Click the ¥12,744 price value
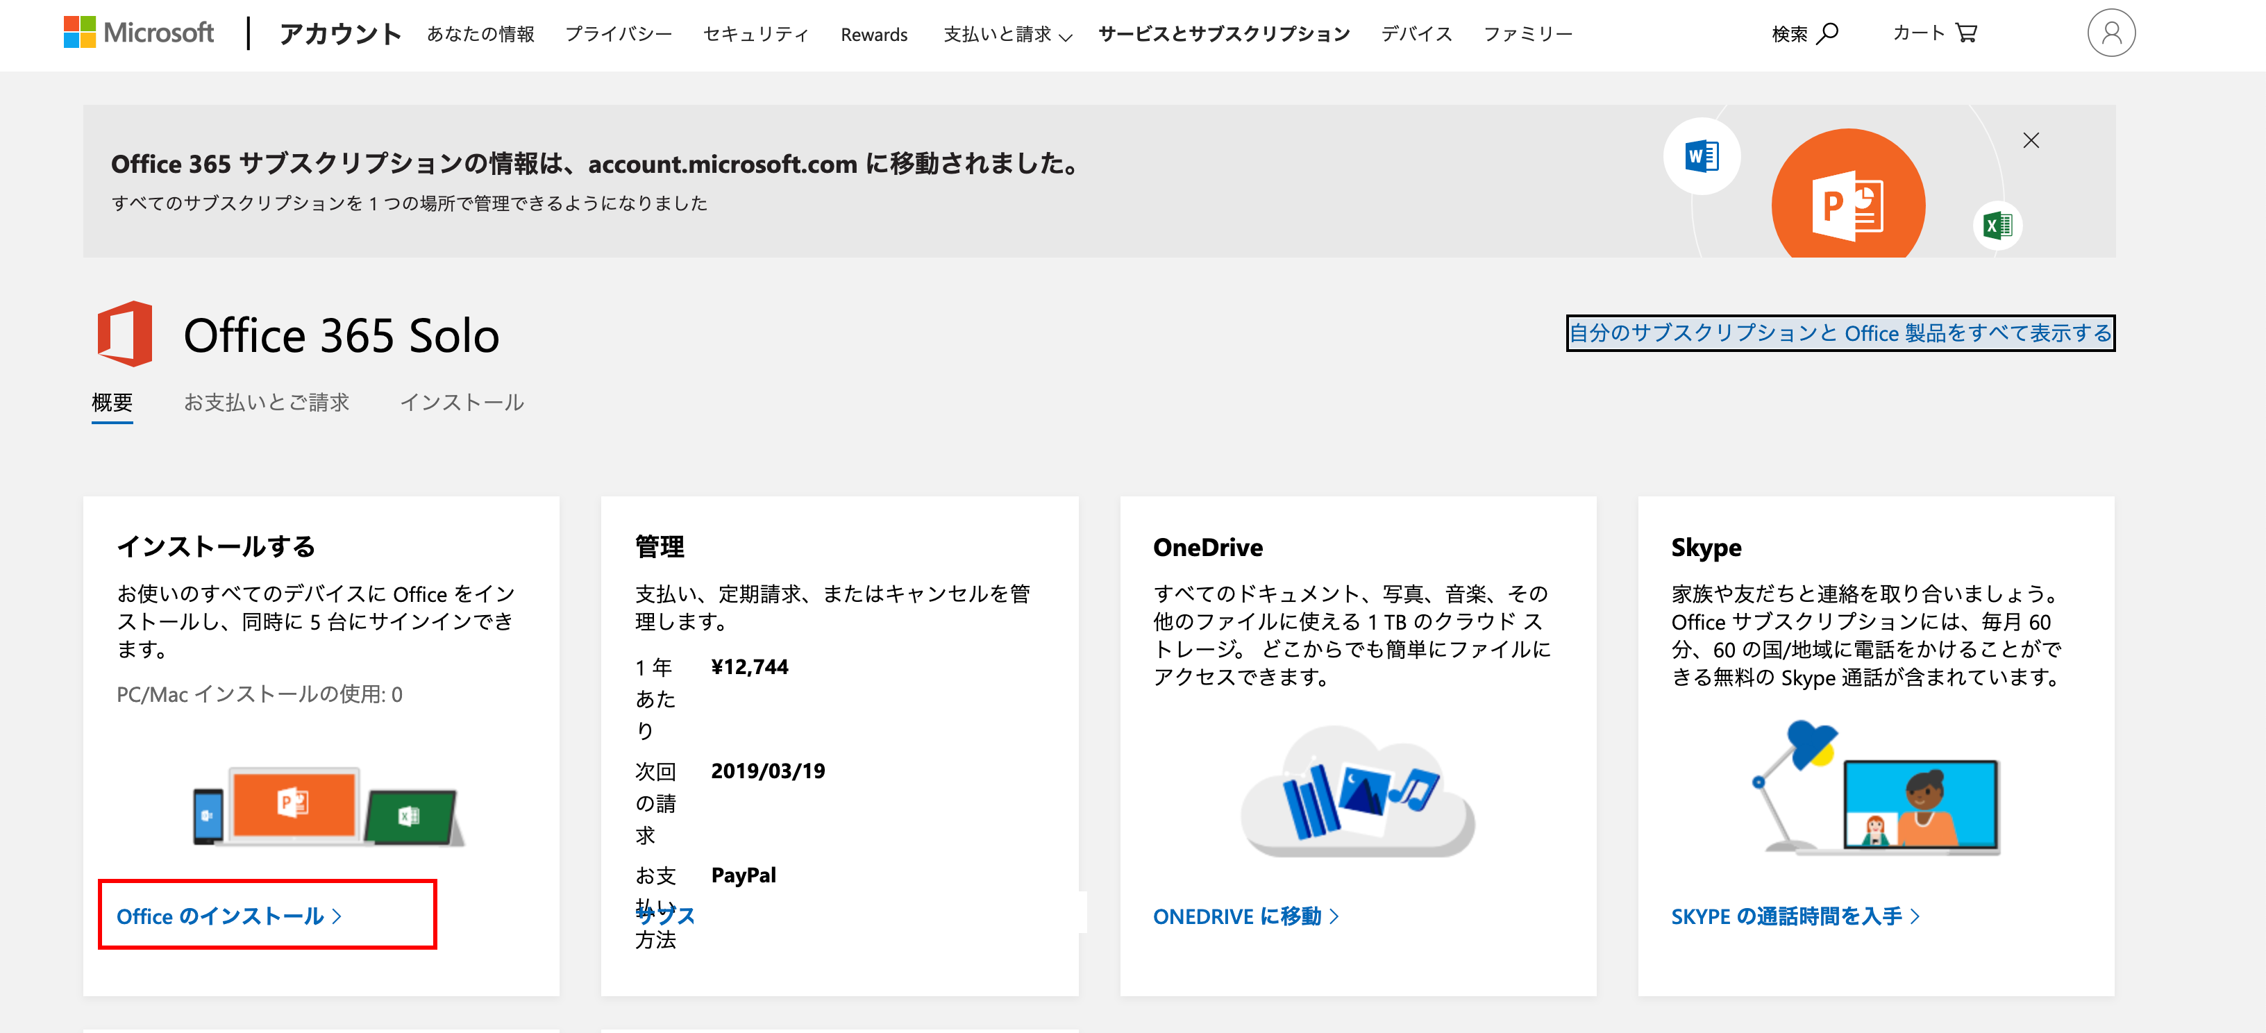This screenshot has width=2266, height=1033. click(750, 666)
